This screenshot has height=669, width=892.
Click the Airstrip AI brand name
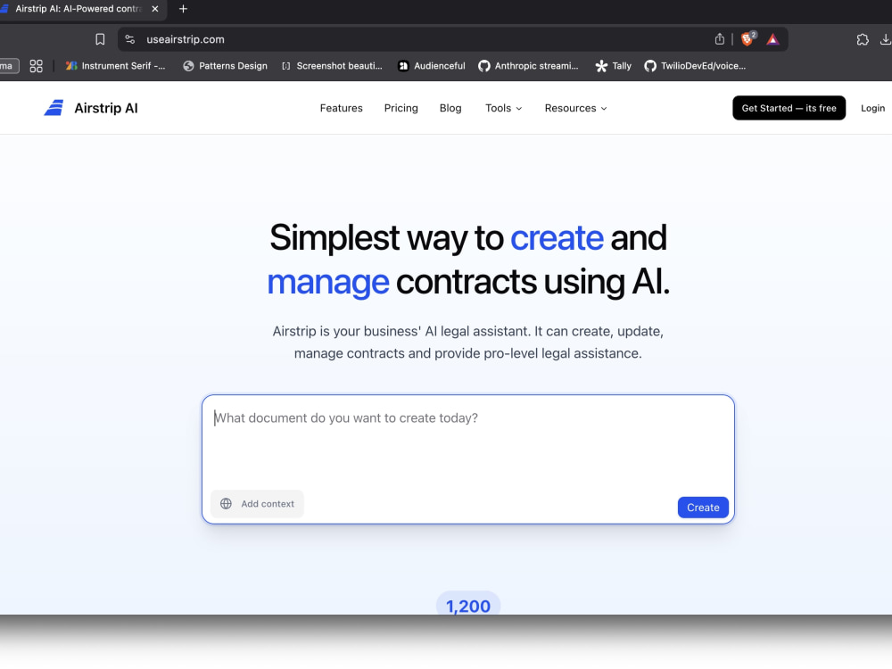(106, 108)
